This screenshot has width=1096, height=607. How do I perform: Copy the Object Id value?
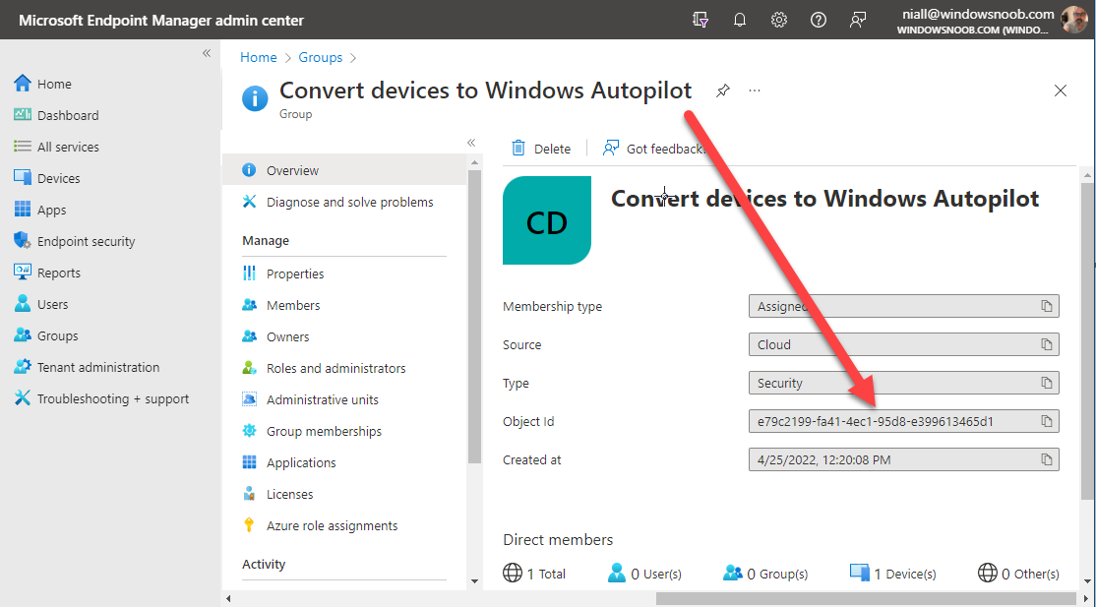1047,422
